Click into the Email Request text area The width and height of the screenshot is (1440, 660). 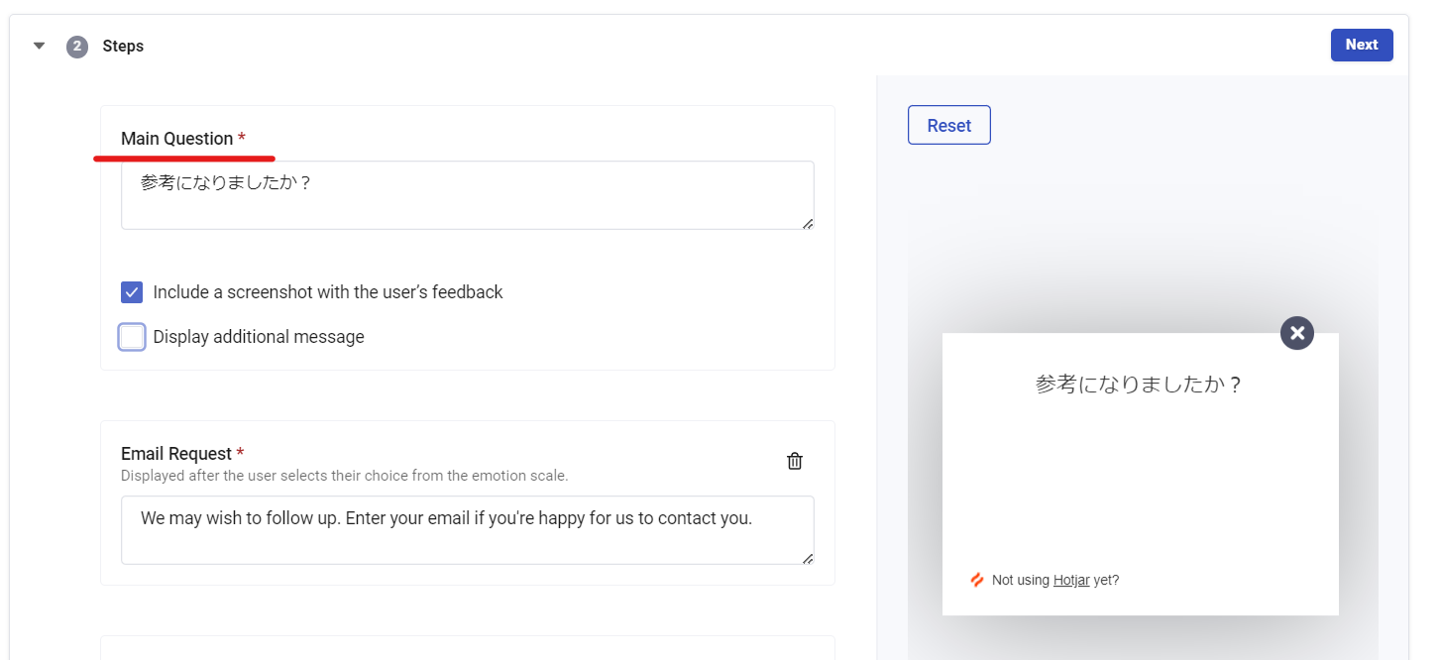466,530
